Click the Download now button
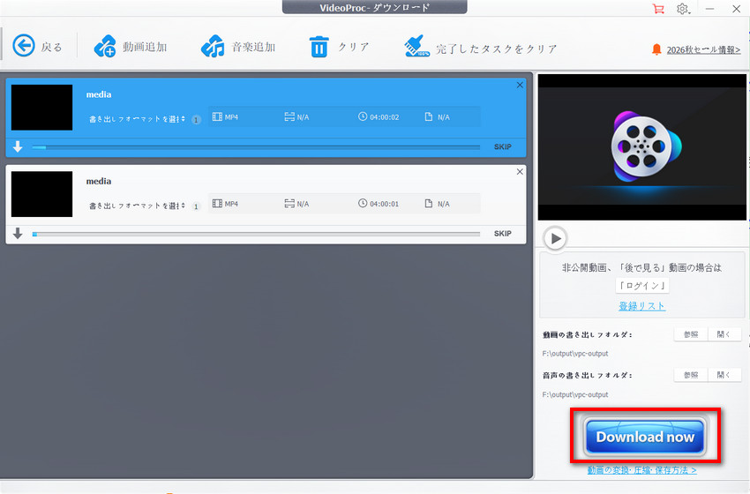Viewport: 750px width, 494px height. pos(645,436)
